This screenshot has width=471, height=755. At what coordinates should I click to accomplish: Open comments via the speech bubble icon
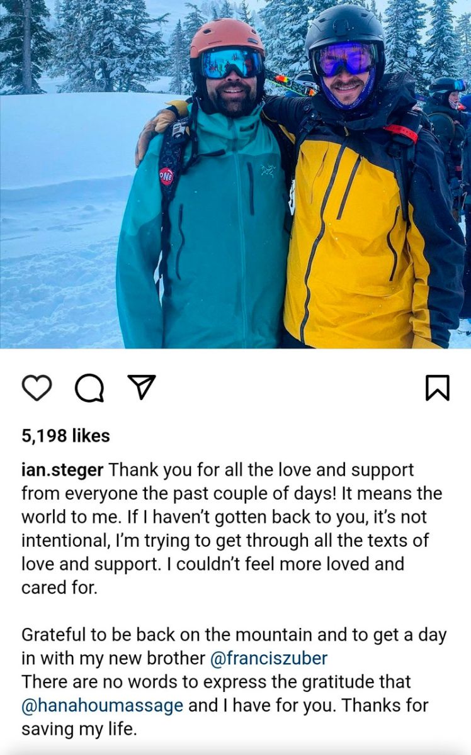[89, 388]
